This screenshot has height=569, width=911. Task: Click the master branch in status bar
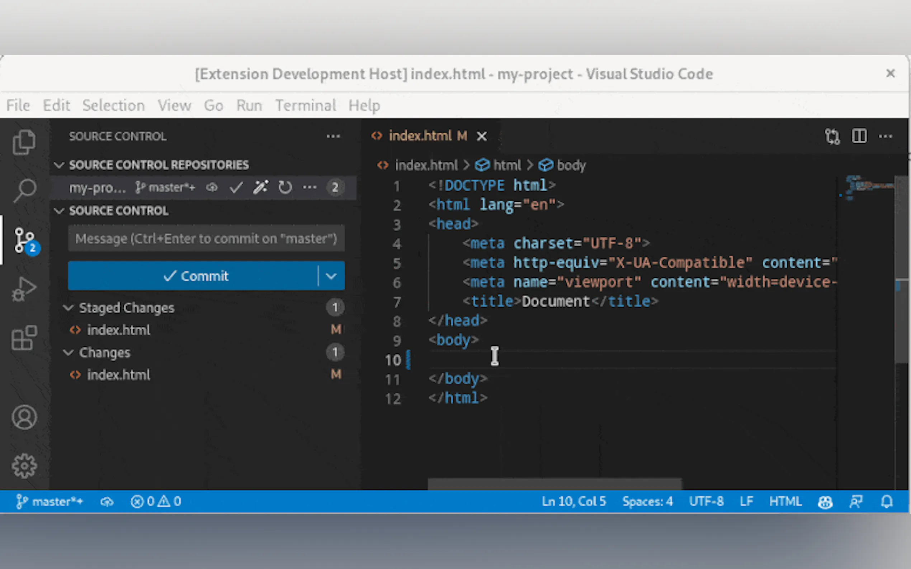pos(50,501)
